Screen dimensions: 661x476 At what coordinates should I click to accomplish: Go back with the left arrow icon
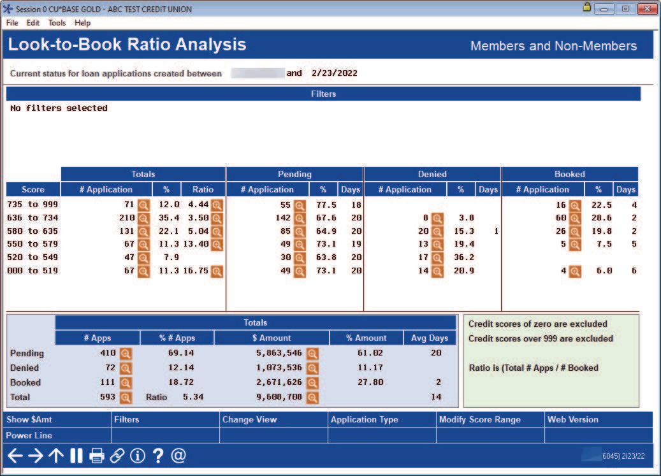click(x=15, y=456)
